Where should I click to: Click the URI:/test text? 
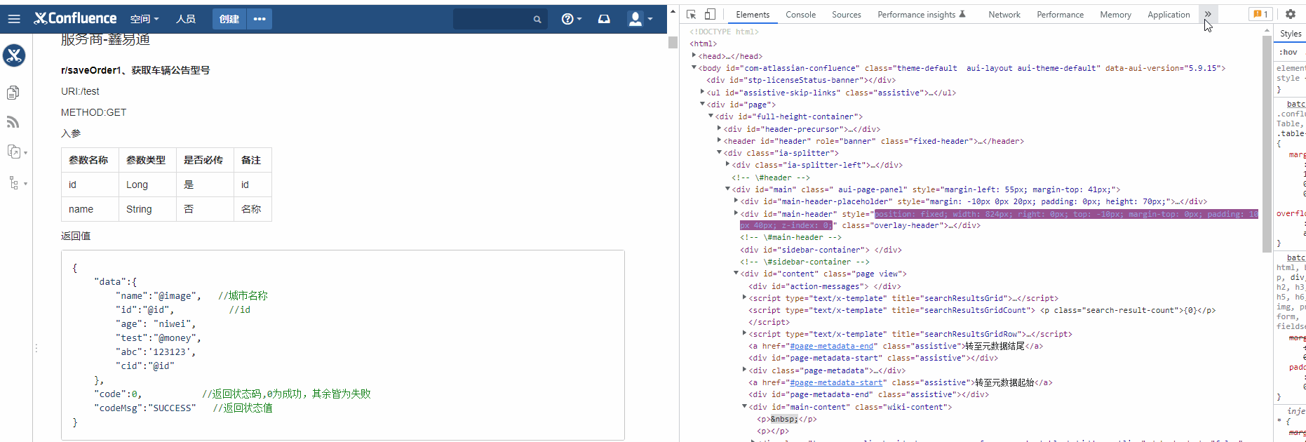pyautogui.click(x=80, y=91)
